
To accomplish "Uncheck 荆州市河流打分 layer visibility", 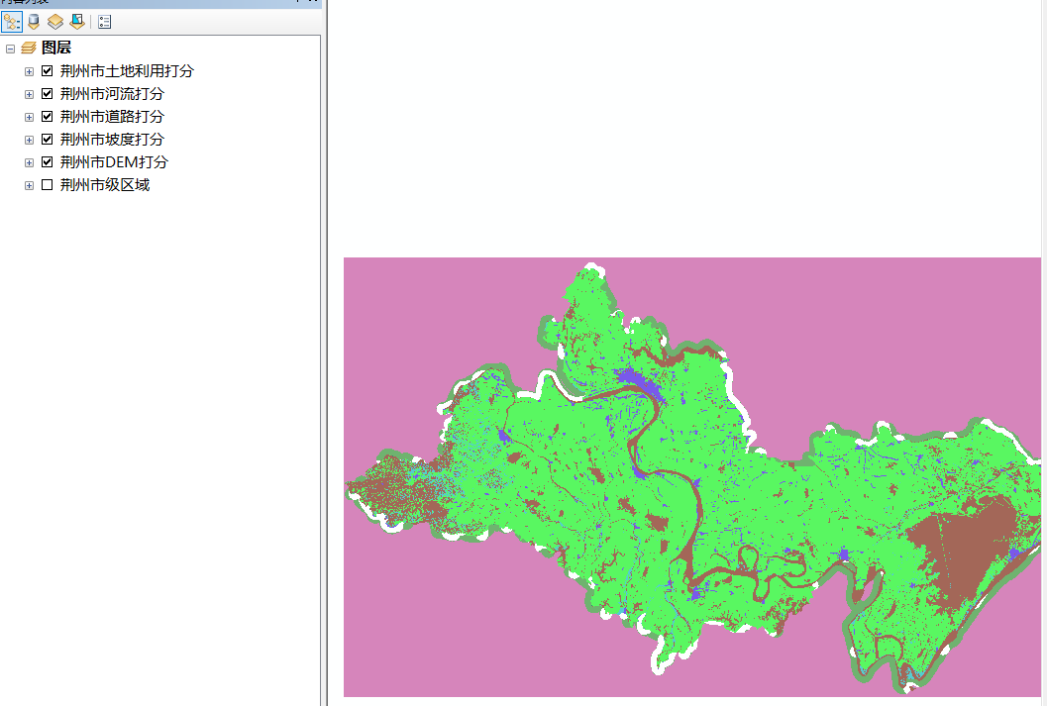I will tap(47, 93).
